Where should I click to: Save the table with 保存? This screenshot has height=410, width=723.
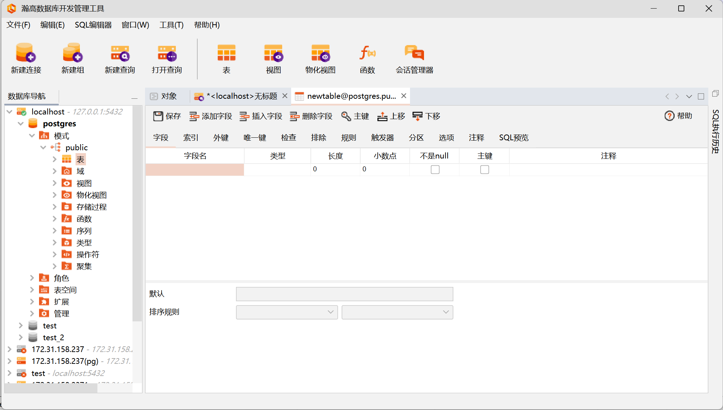167,116
